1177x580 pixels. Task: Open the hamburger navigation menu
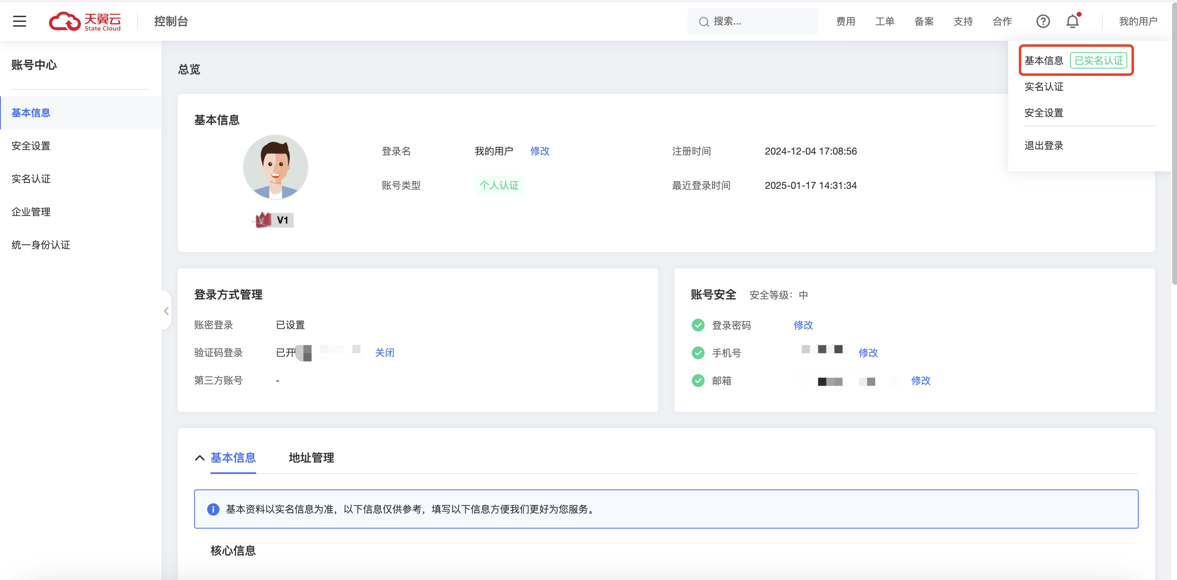[x=19, y=21]
